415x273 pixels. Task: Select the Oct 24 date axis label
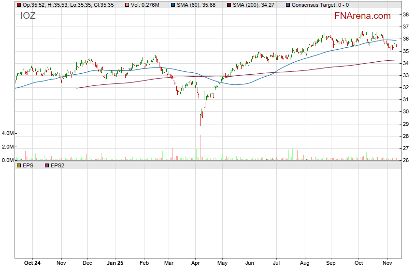pos(32,264)
